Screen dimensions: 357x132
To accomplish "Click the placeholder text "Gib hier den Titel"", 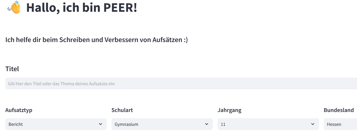I will pos(26,84).
